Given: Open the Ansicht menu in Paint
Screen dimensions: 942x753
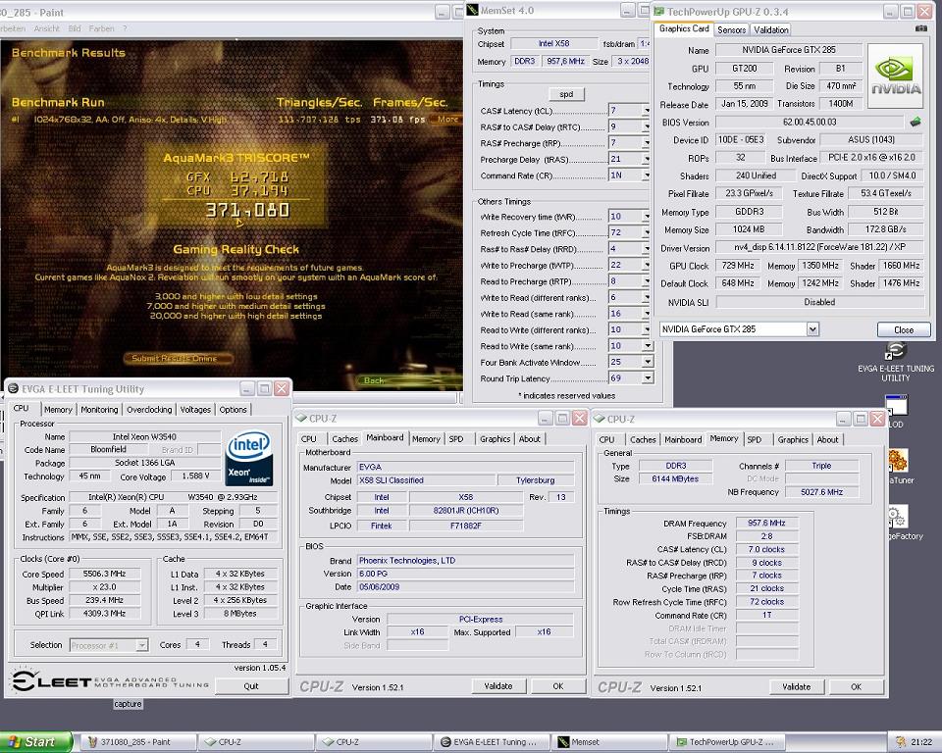Looking at the screenshot, I should 47,28.
